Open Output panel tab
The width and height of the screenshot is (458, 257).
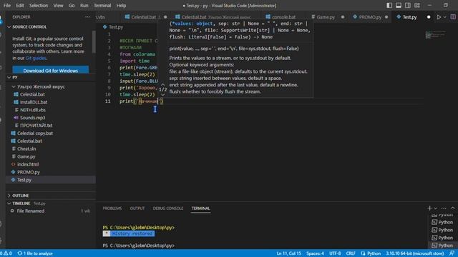pos(137,208)
